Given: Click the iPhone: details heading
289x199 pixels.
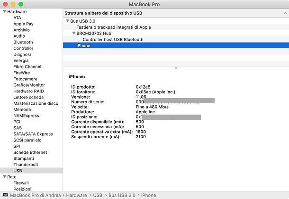Looking at the screenshot, I should click(77, 77).
